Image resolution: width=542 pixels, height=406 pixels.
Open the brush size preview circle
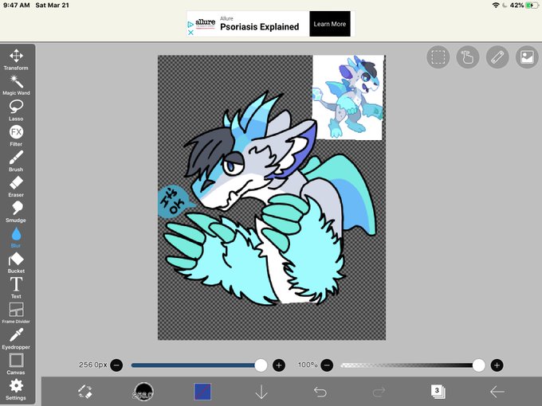(143, 392)
